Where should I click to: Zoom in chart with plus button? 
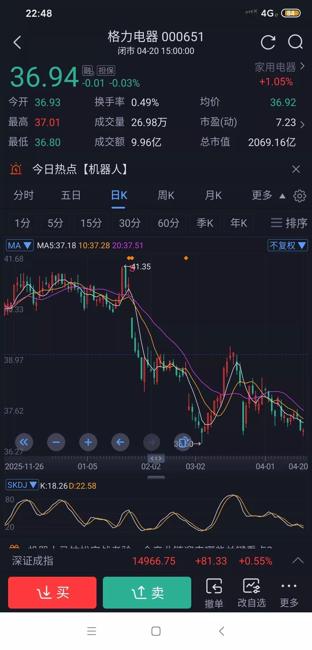click(88, 442)
